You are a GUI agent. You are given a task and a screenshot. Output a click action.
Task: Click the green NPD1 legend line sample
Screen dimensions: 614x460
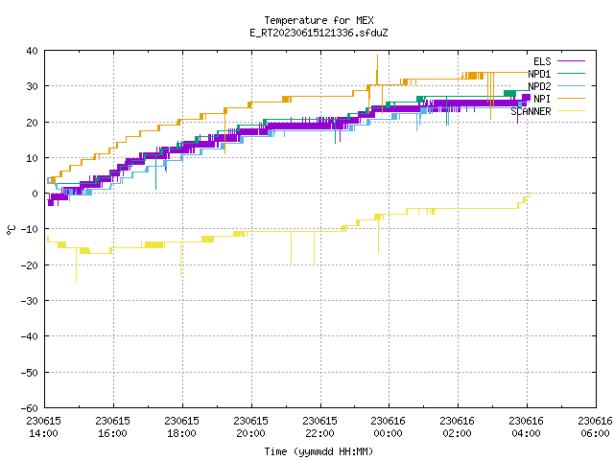[x=571, y=73]
